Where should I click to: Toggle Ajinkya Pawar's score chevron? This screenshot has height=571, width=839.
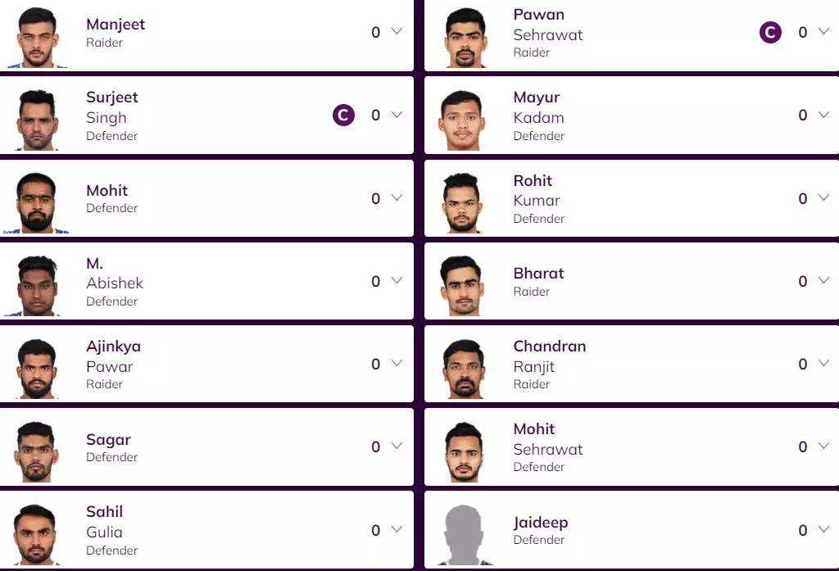(397, 364)
